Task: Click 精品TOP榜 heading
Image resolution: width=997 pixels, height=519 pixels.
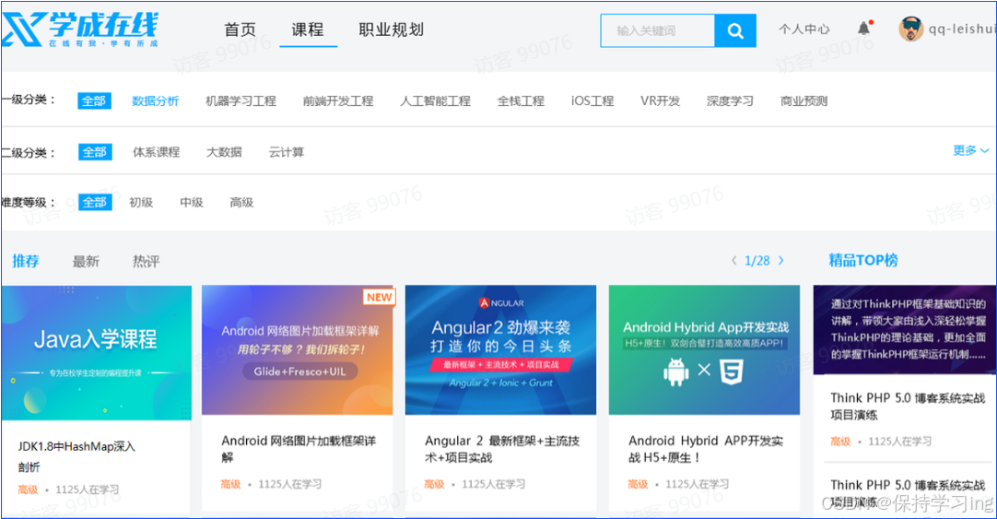Action: (862, 260)
